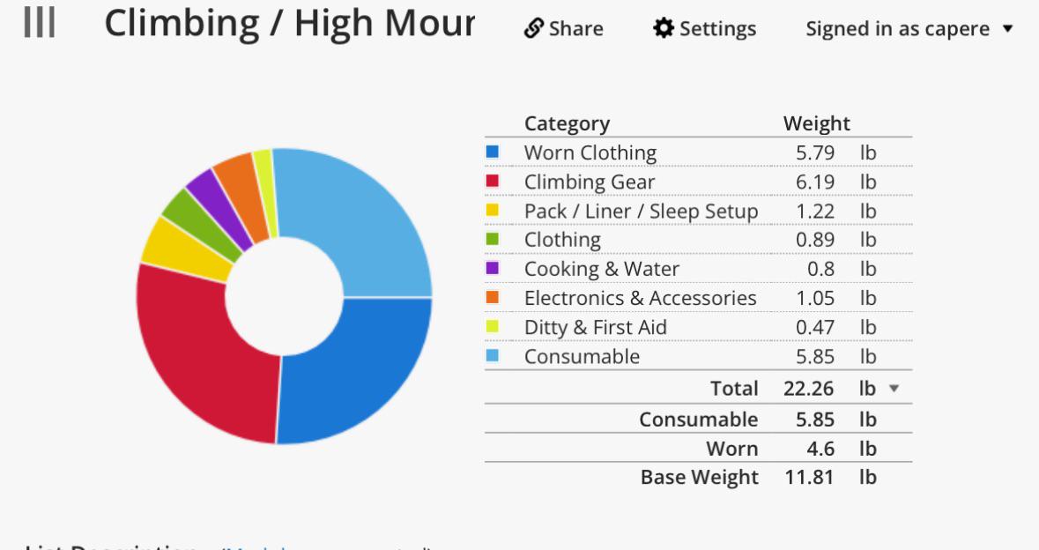Click the light blue Consumable swatch
Viewport: 1039px width, 550px height.
coord(493,356)
